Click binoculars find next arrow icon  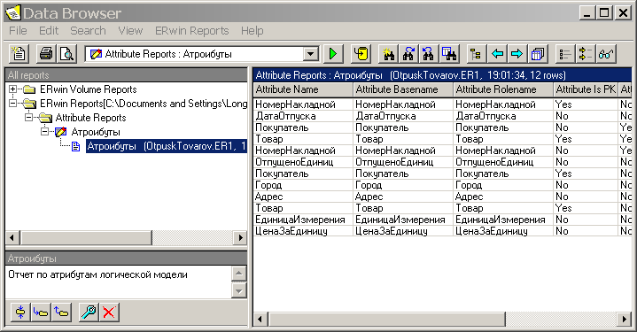[x=408, y=54]
